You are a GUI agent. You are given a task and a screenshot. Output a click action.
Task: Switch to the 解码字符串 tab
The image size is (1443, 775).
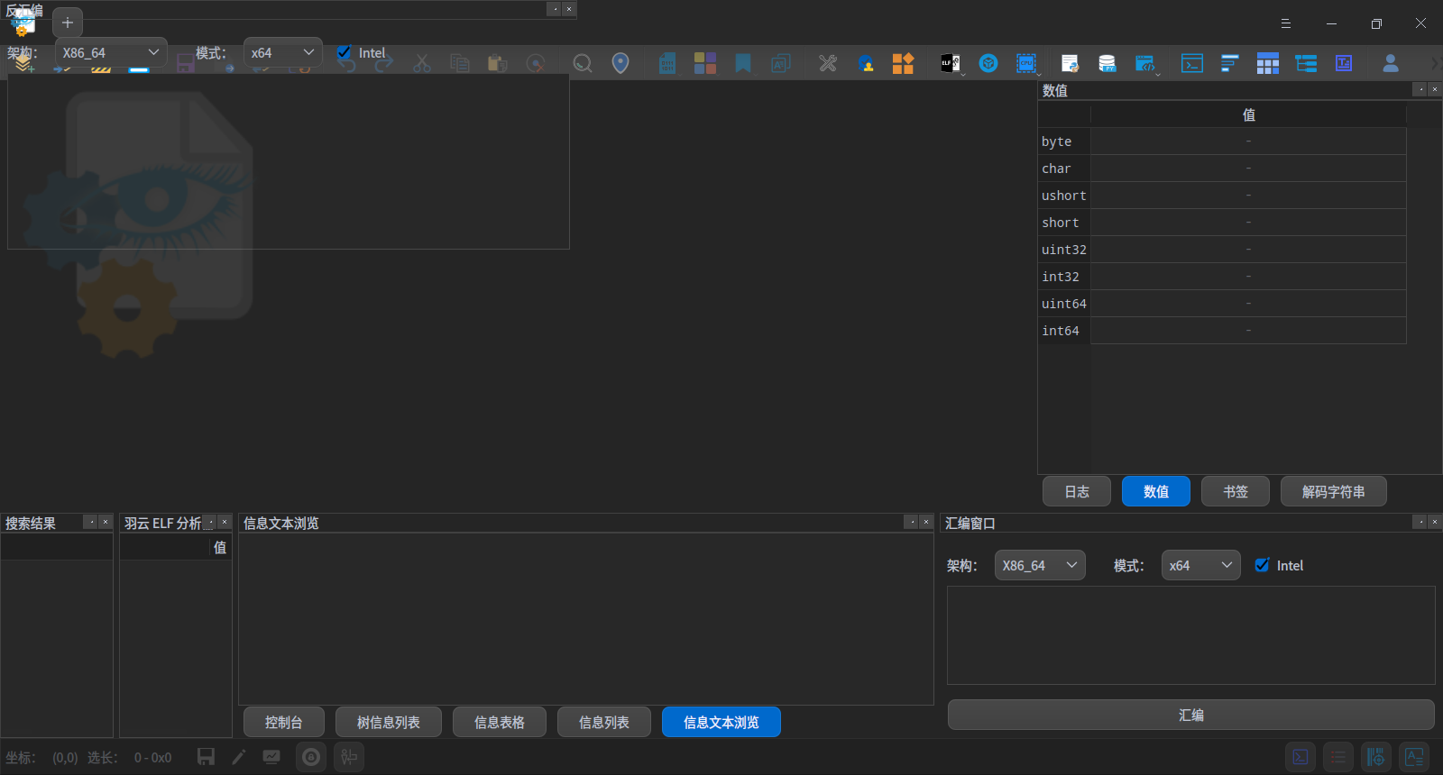[1333, 491]
